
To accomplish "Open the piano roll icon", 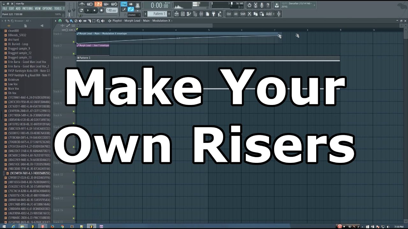I will (189, 14).
